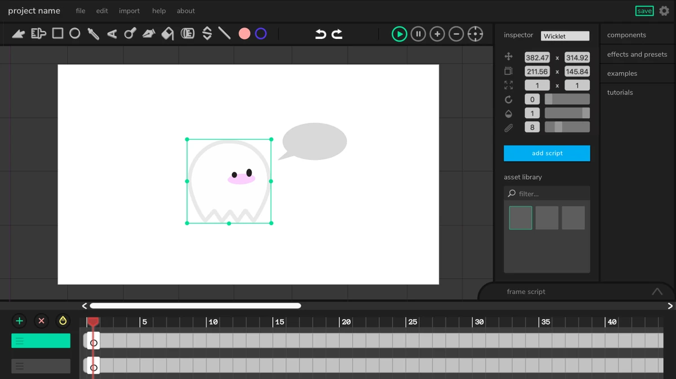
Task: Pick the paint bucket fill tool
Action: coord(167,34)
